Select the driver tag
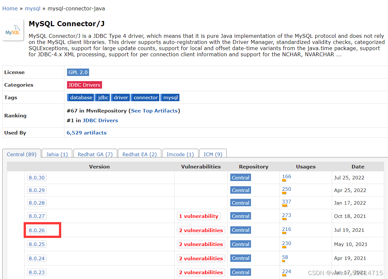The width and height of the screenshot is (388, 279). point(120,97)
